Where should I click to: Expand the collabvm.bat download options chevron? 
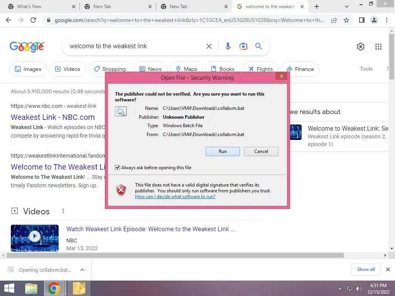point(82,270)
